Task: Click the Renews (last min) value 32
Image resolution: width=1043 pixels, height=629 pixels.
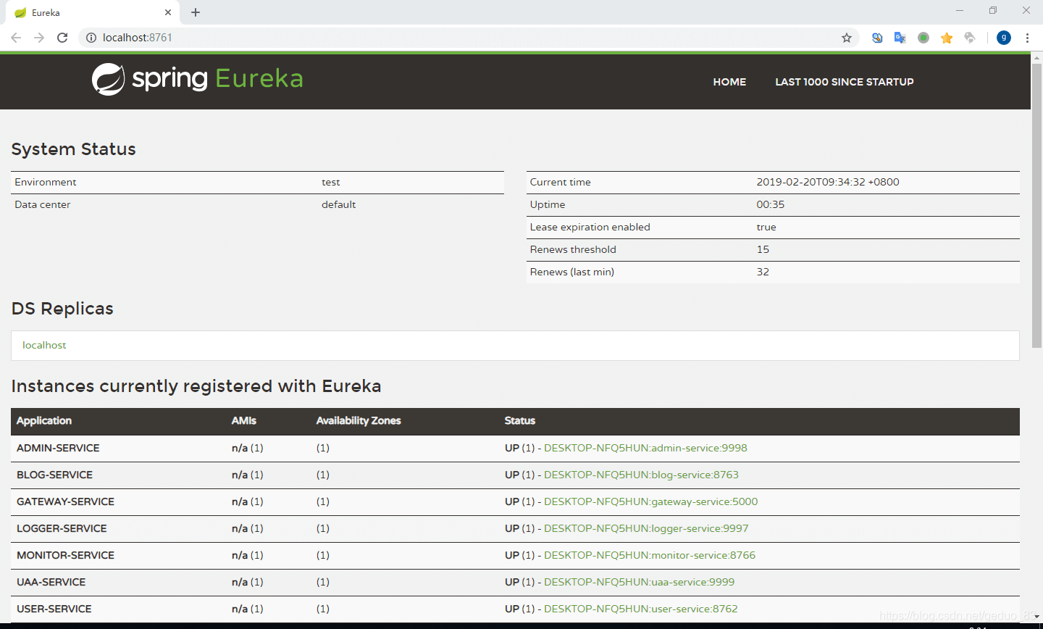Action: point(763,272)
